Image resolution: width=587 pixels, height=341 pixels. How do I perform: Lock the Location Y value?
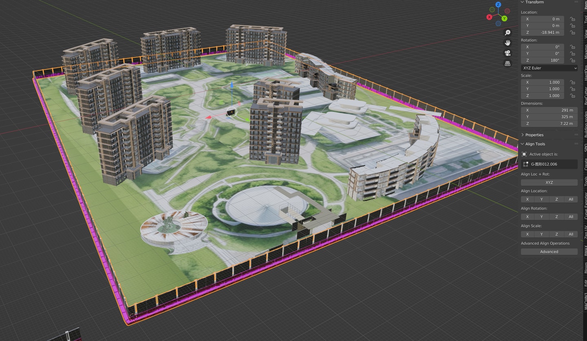572,26
